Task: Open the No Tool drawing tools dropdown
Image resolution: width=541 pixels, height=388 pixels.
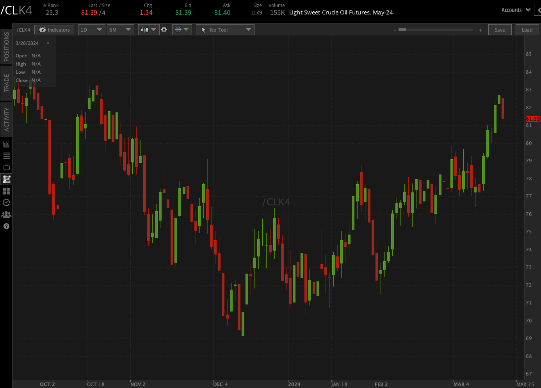Action: pos(225,30)
